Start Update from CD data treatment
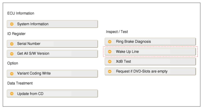Viewport: 203px width, 109px height. coord(52,94)
